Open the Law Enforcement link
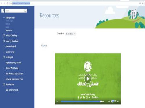Screen dimensions: 145x108 click(12, 90)
